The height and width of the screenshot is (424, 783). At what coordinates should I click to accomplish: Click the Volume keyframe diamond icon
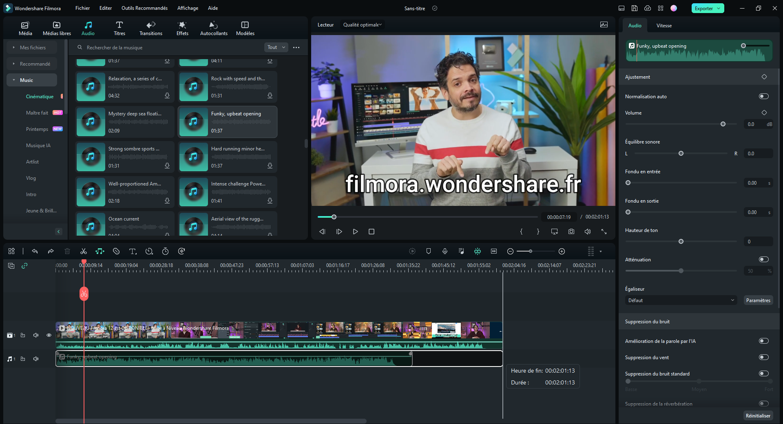click(764, 113)
